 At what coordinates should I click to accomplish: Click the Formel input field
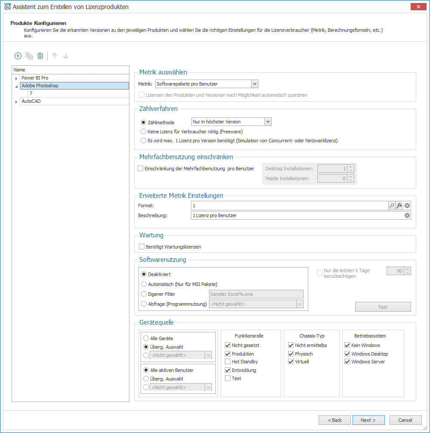pos(290,206)
